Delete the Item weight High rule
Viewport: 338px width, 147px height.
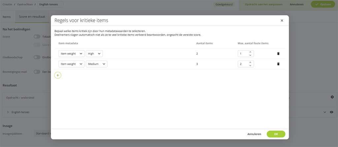278,54
